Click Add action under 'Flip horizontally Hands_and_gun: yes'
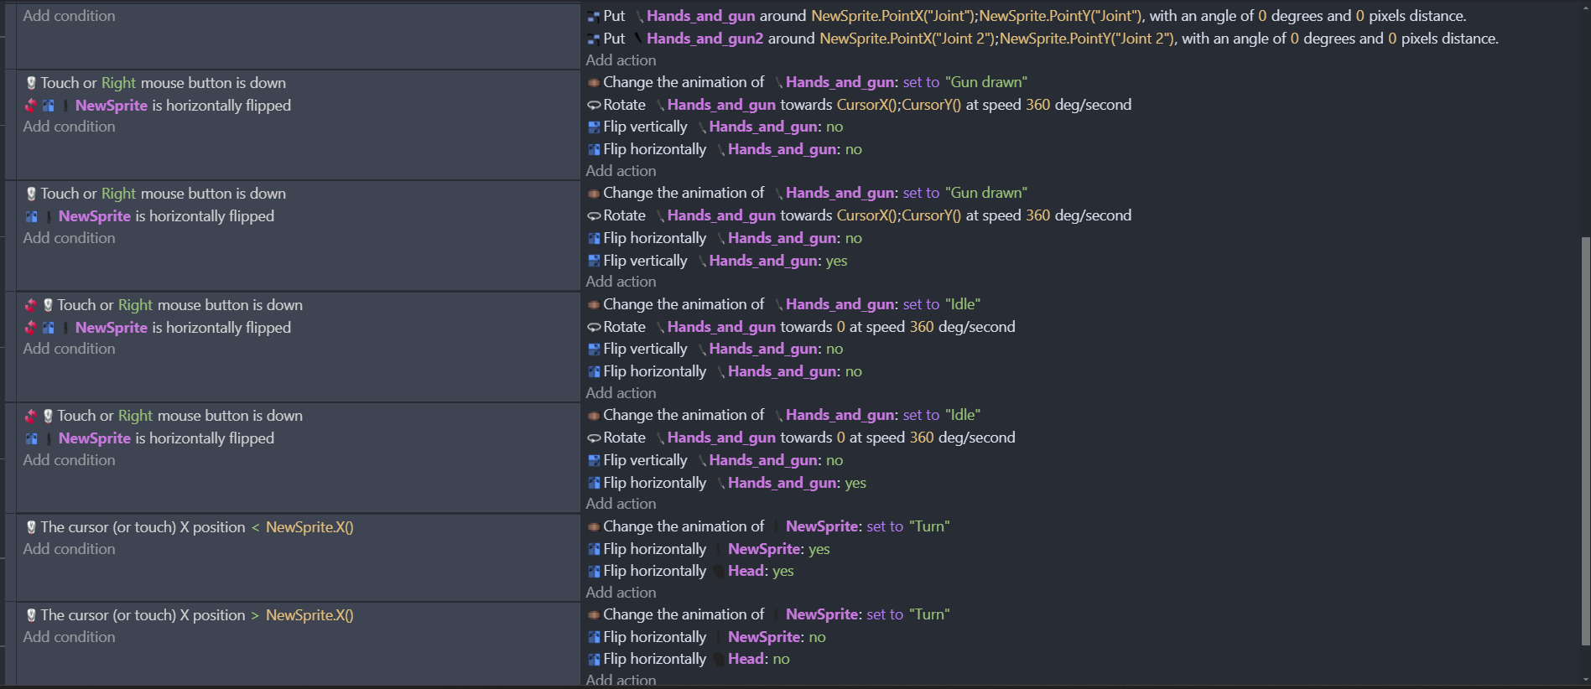Screen dimensions: 1591x689 621,504
